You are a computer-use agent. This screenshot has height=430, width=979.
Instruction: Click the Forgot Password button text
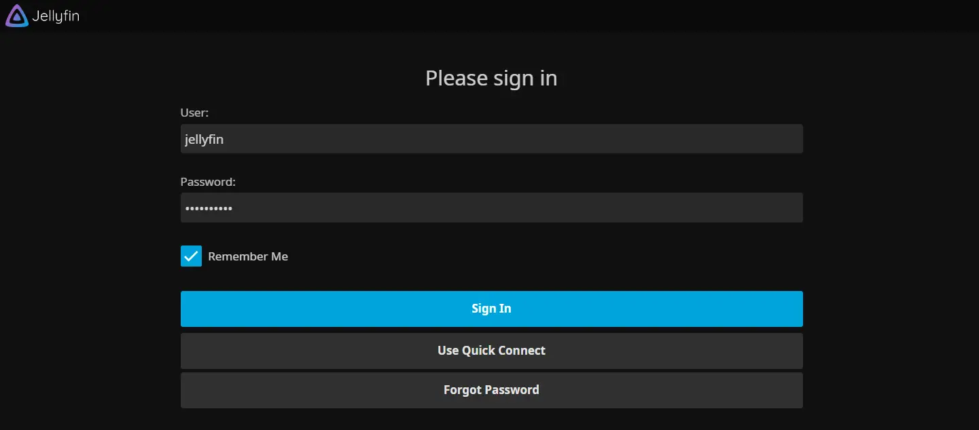click(x=491, y=390)
